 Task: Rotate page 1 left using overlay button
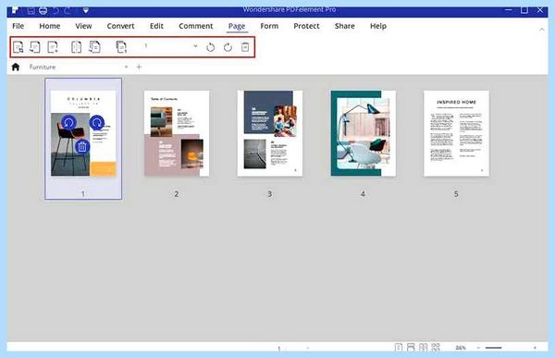click(x=68, y=123)
